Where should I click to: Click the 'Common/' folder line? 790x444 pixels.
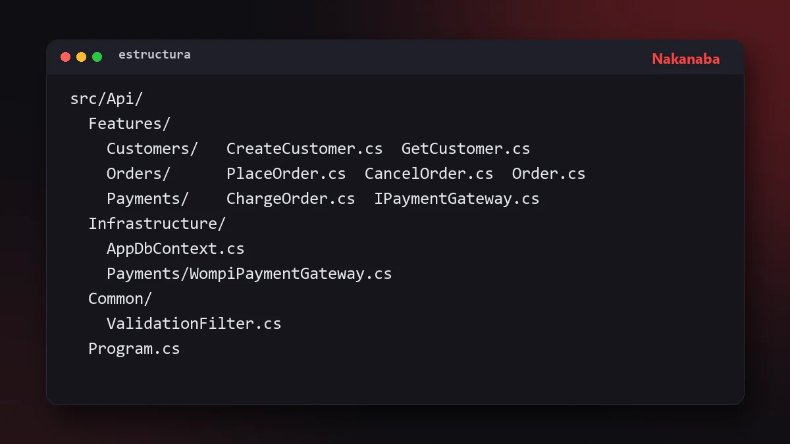click(x=120, y=299)
